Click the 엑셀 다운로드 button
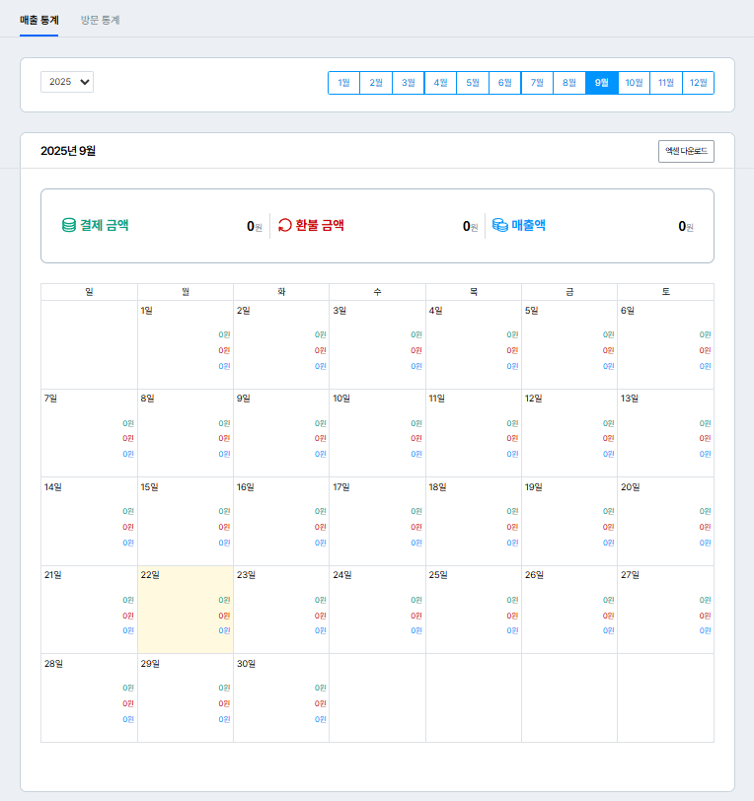The width and height of the screenshot is (754, 801). tap(686, 151)
